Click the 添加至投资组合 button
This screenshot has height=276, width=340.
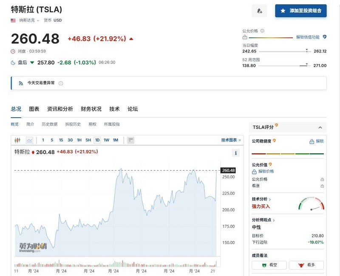point(301,11)
